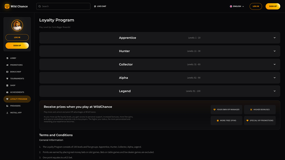The width and height of the screenshot is (285, 160).
Task: Go to Promotions in the sidebar
Action: click(x=17, y=65)
